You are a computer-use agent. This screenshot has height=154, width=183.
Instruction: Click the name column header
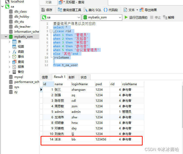[63, 84]
